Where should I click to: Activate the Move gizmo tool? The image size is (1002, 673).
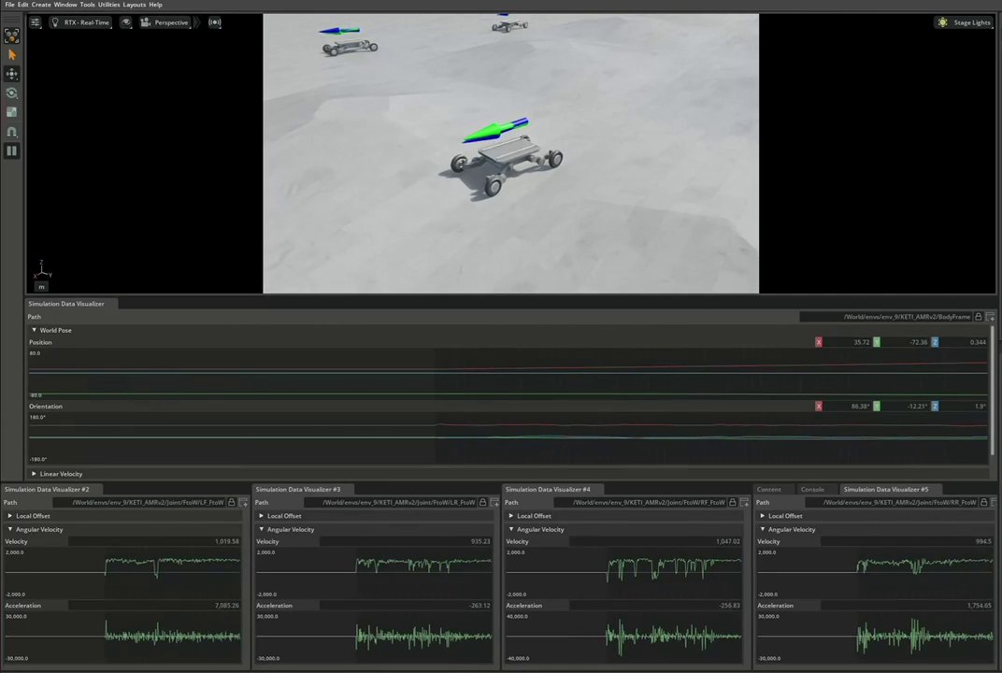point(11,74)
